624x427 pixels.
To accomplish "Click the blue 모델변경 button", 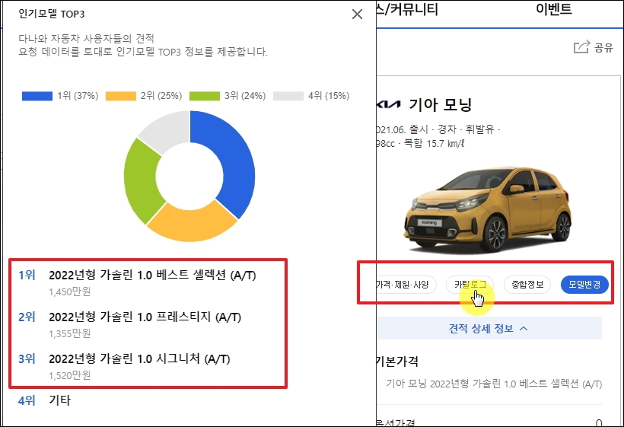I will coord(584,285).
